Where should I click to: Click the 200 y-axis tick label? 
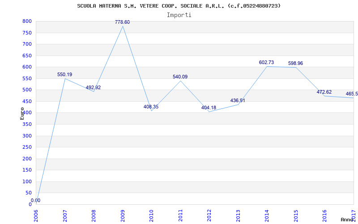point(27,159)
